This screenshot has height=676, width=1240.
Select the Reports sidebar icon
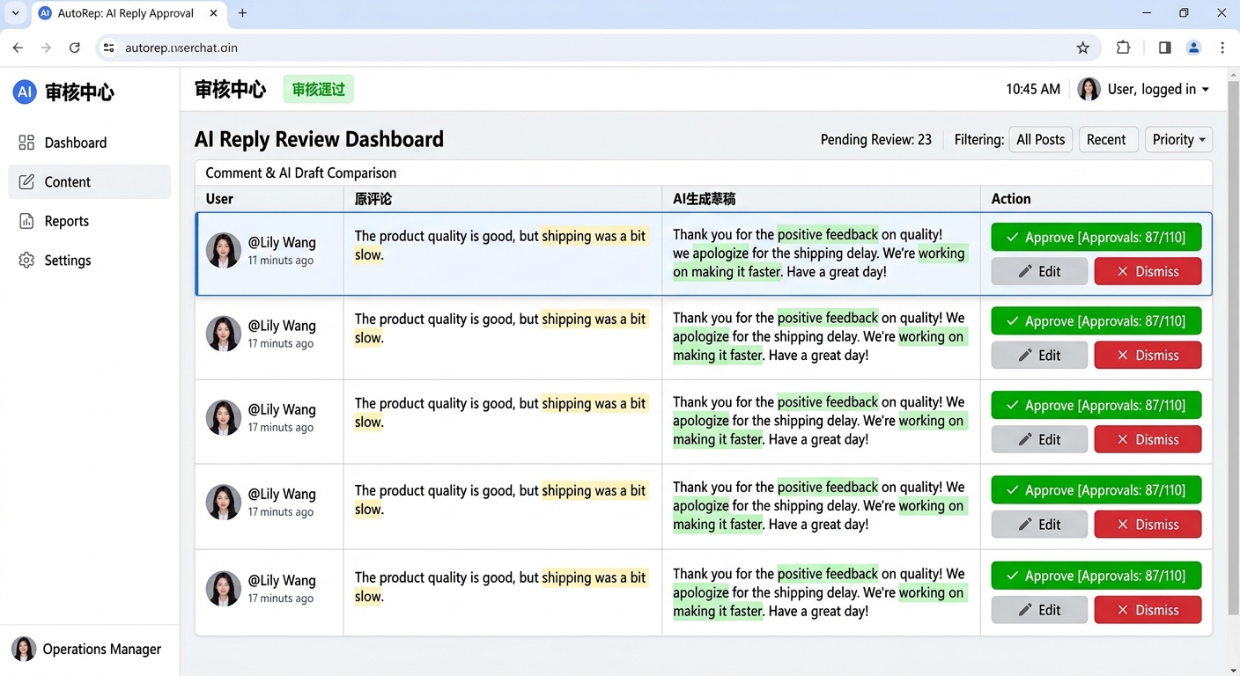26,221
